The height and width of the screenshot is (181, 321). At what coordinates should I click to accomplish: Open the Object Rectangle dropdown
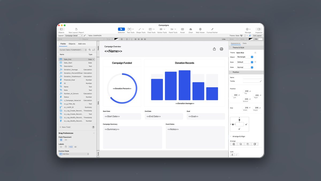pos(244,57)
